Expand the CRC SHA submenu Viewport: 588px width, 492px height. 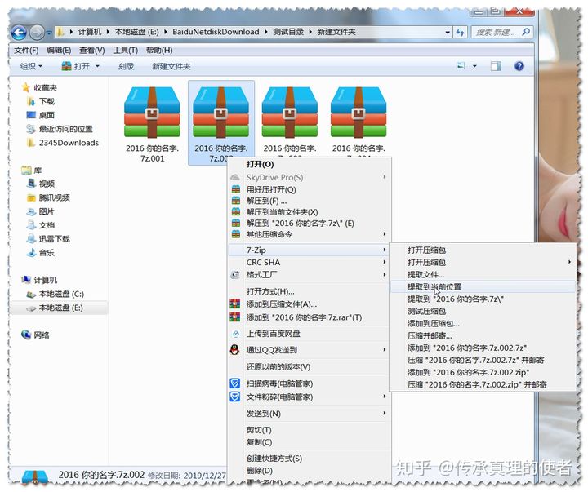(310, 262)
